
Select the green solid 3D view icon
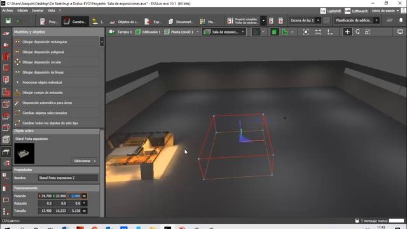coord(274,32)
